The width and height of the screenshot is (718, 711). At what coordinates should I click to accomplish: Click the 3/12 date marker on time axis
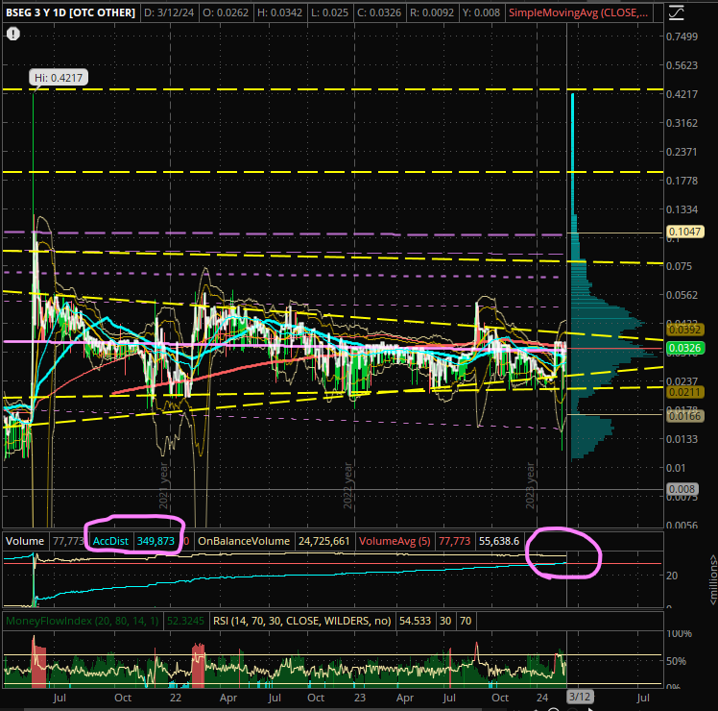coord(580,697)
